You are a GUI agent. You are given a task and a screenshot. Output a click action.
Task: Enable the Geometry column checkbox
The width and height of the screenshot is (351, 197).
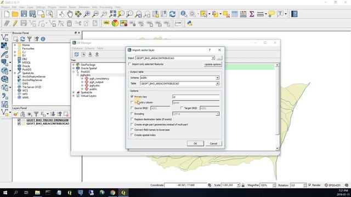[132, 102]
